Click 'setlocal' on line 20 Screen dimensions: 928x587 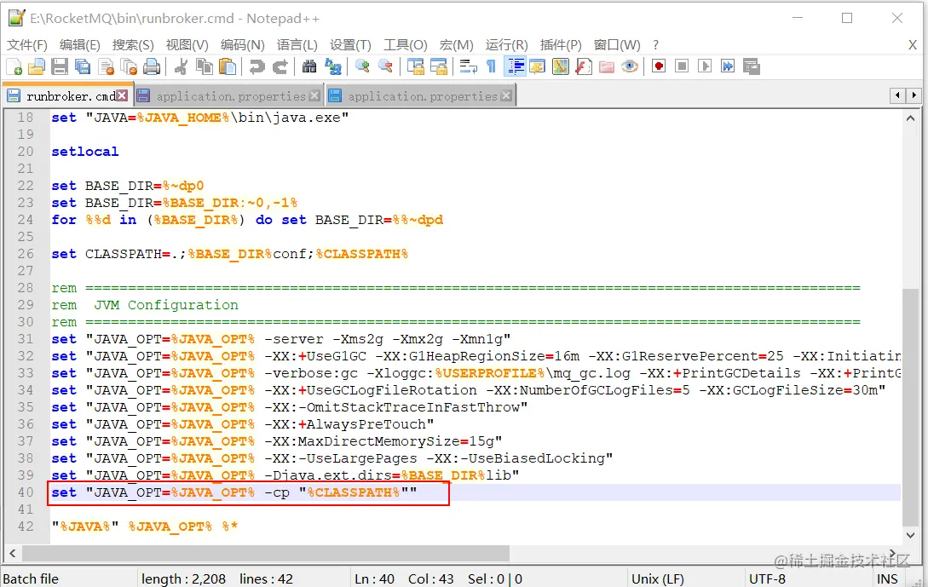85,152
